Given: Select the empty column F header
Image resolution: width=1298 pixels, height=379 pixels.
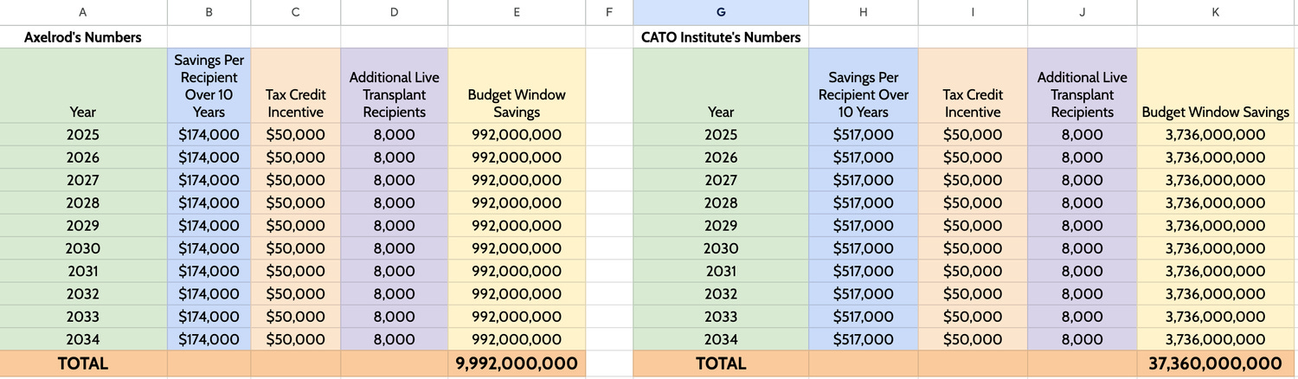Looking at the screenshot, I should pos(609,12).
